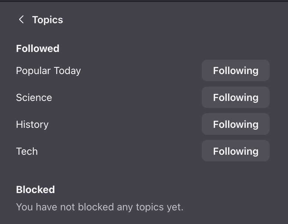The image size is (288, 224).
Task: Click the empty blocked topics notice
Action: 100,207
